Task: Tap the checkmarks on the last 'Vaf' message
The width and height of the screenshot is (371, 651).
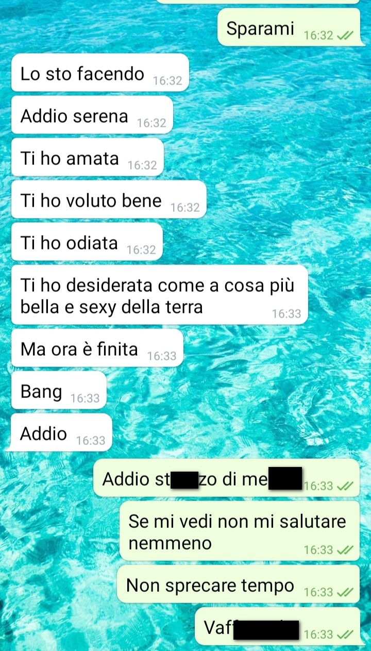Action: 345,635
